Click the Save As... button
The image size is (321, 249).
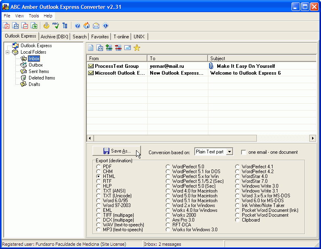pyautogui.click(x=117, y=151)
